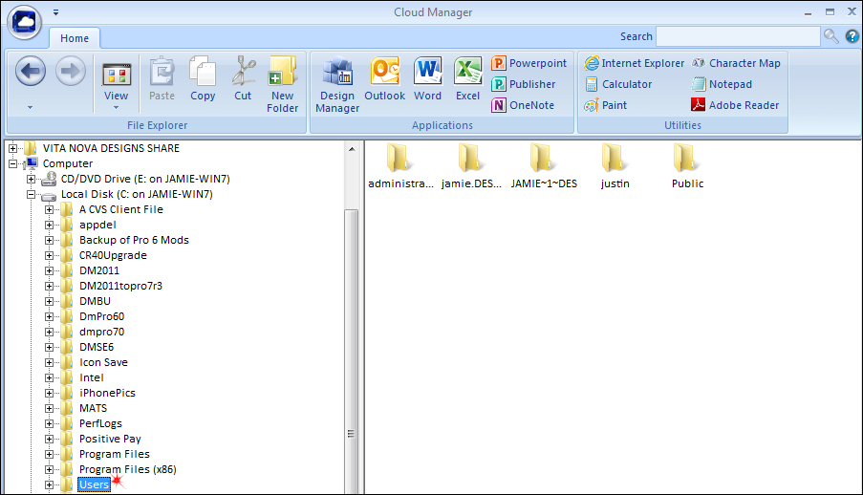Open Publisher
Viewport: 863px width, 495px height.
point(524,84)
